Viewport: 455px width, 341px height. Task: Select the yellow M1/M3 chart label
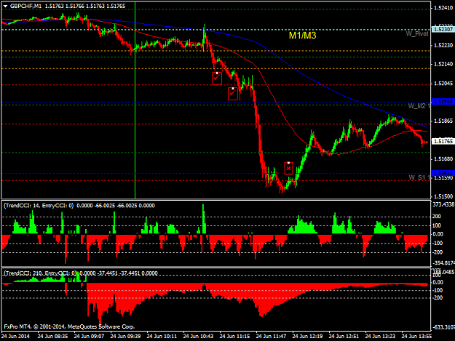tap(302, 36)
